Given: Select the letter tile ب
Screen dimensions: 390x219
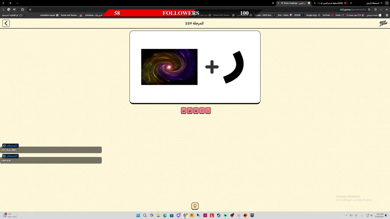Looking at the screenshot, I should point(183,111).
